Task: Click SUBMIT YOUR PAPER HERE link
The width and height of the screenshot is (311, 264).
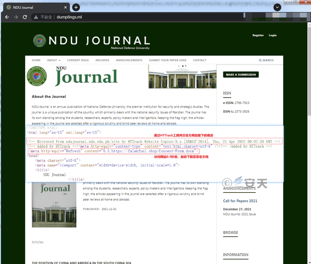Action: click(168, 60)
